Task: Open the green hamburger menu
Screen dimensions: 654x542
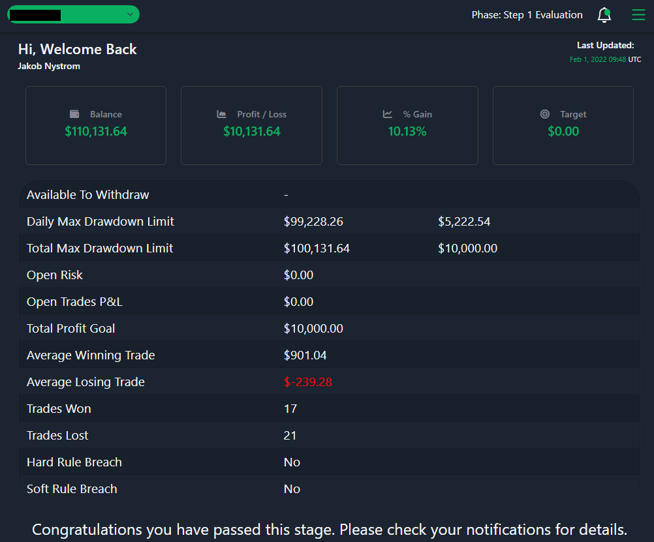Action: click(x=638, y=15)
